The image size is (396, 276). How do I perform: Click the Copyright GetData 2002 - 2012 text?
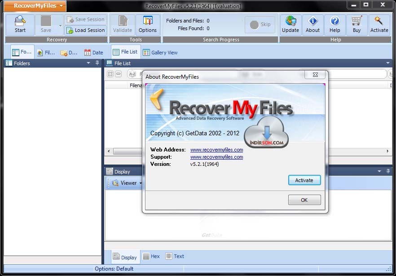click(195, 133)
